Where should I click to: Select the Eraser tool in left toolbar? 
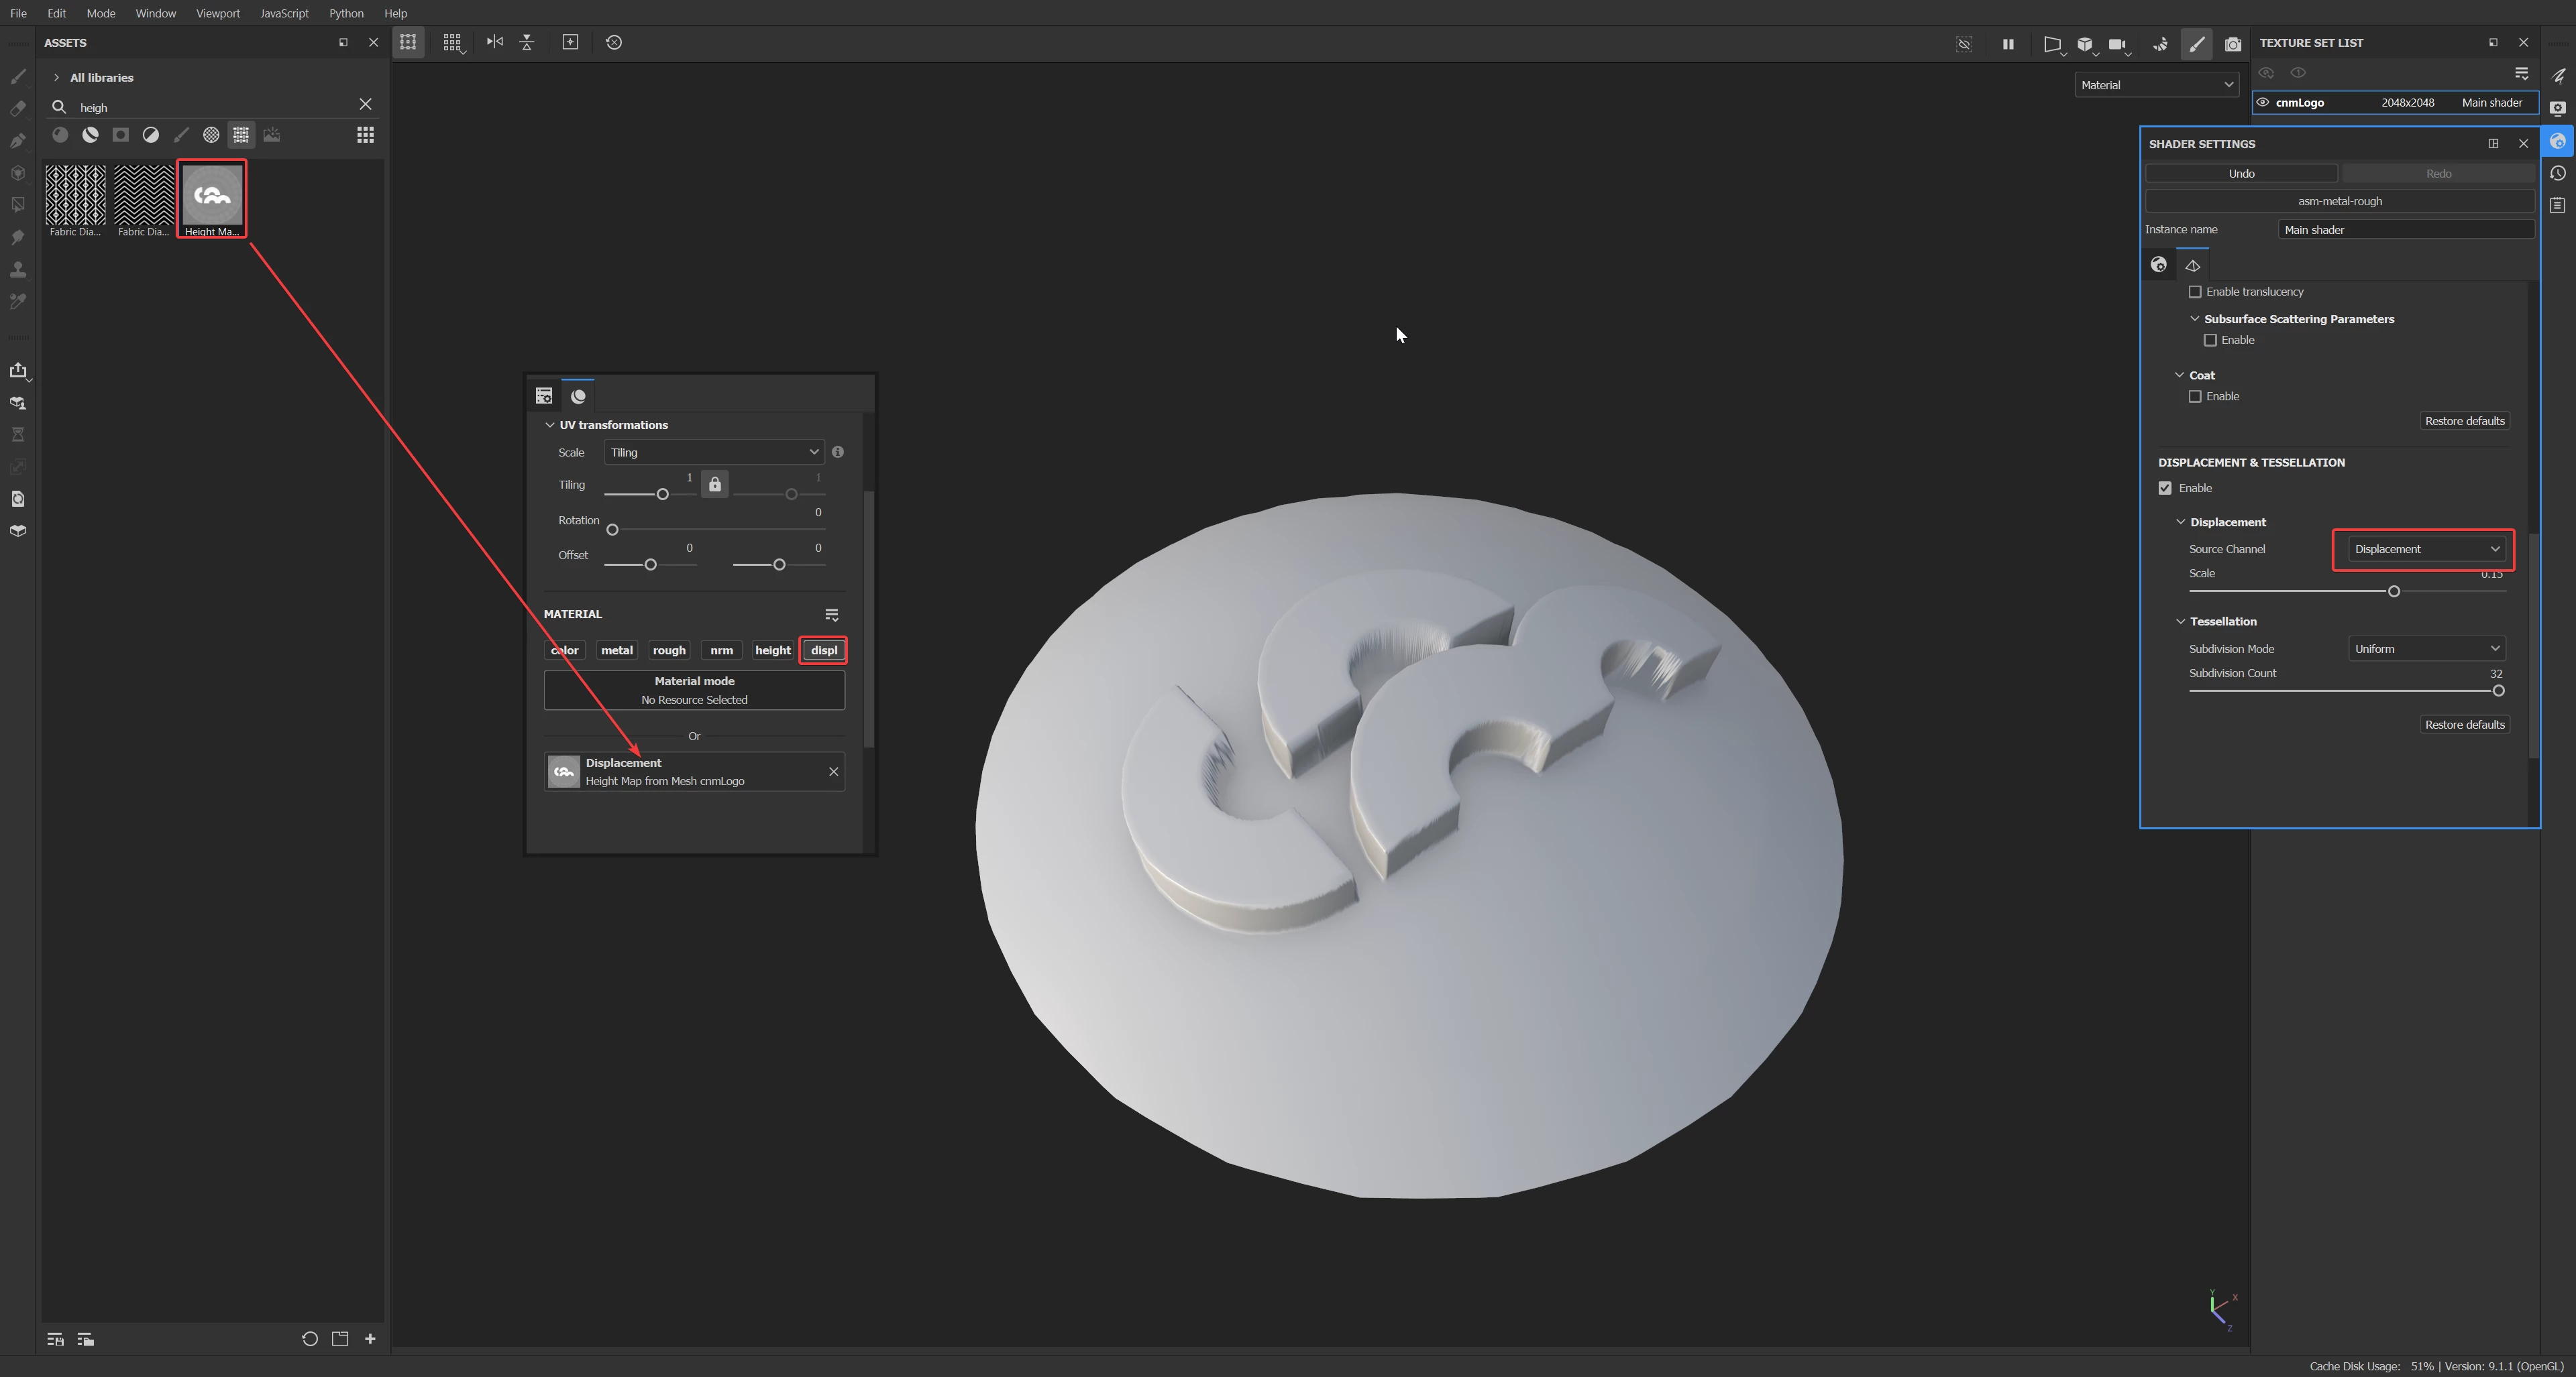[18, 109]
